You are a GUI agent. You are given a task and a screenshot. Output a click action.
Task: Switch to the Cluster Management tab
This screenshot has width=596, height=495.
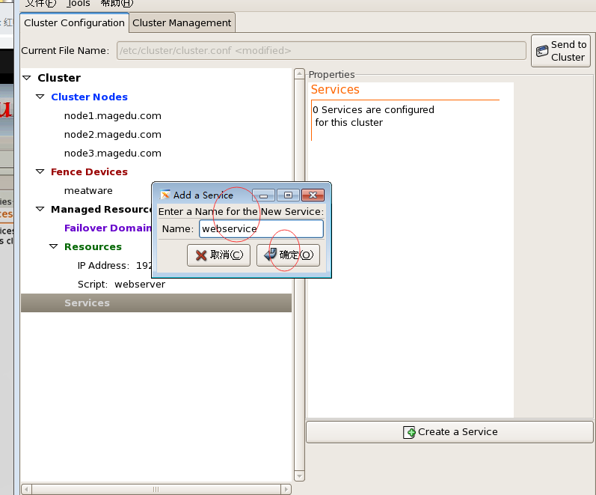click(182, 22)
